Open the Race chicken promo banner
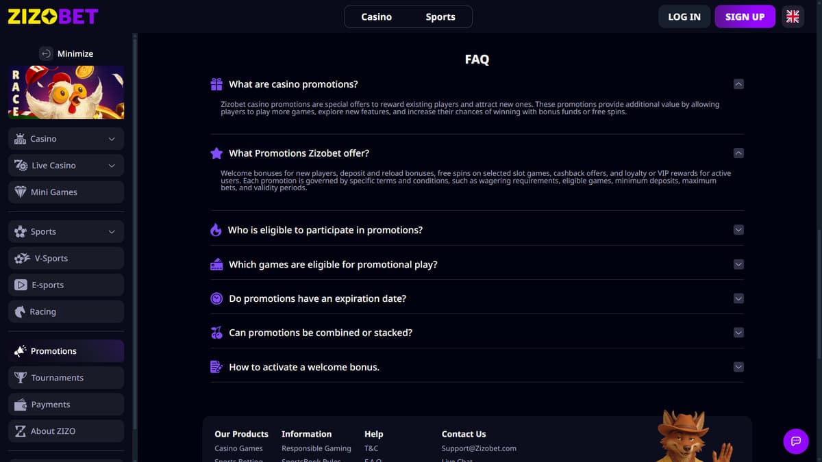This screenshot has height=462, width=822. click(x=66, y=92)
